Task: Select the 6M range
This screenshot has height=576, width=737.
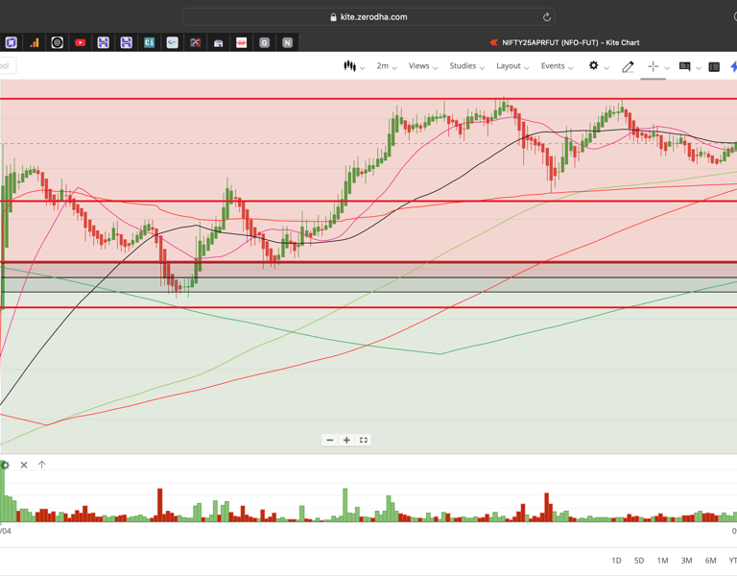Action: (x=710, y=561)
